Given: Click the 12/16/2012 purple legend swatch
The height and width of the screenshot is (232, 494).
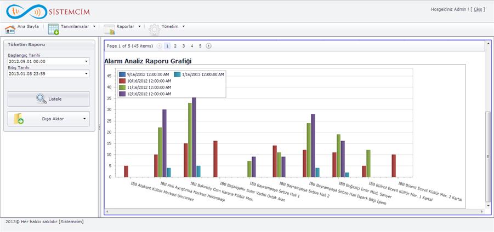Looking at the screenshot, I should [x=123, y=94].
